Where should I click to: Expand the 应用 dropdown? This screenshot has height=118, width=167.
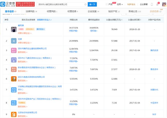coord(120,4)
